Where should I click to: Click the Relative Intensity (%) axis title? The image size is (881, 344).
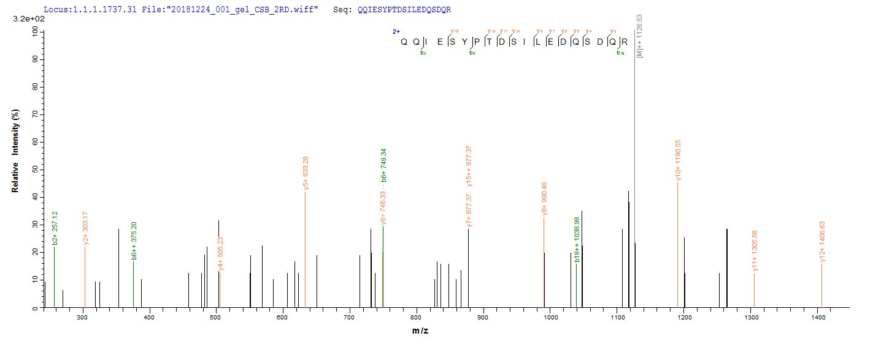[15, 157]
